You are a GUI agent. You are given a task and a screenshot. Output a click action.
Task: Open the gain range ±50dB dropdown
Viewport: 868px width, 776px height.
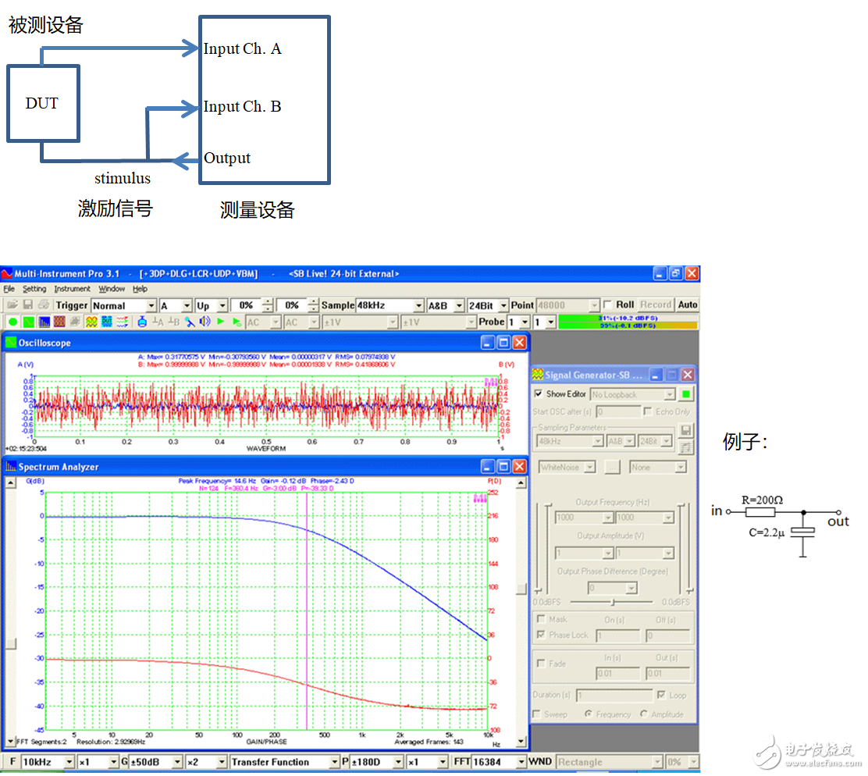point(155,762)
